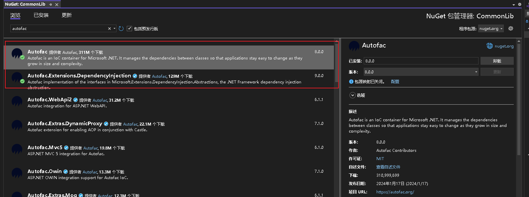
Task: Click the globe icon beside nuget.org
Action: (x=490, y=46)
